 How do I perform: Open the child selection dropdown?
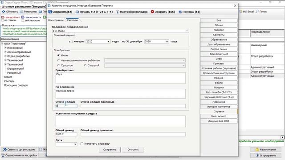[183, 60]
